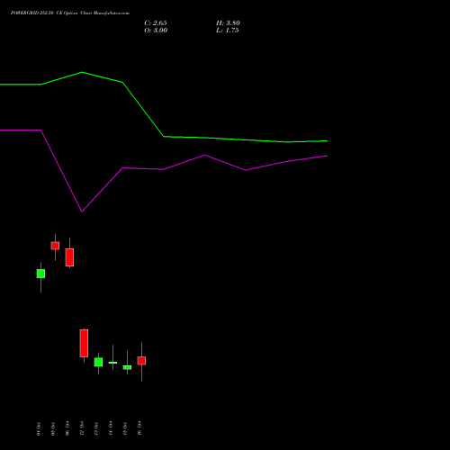Select the thin green doji candle above 14 Oct

coord(112,363)
